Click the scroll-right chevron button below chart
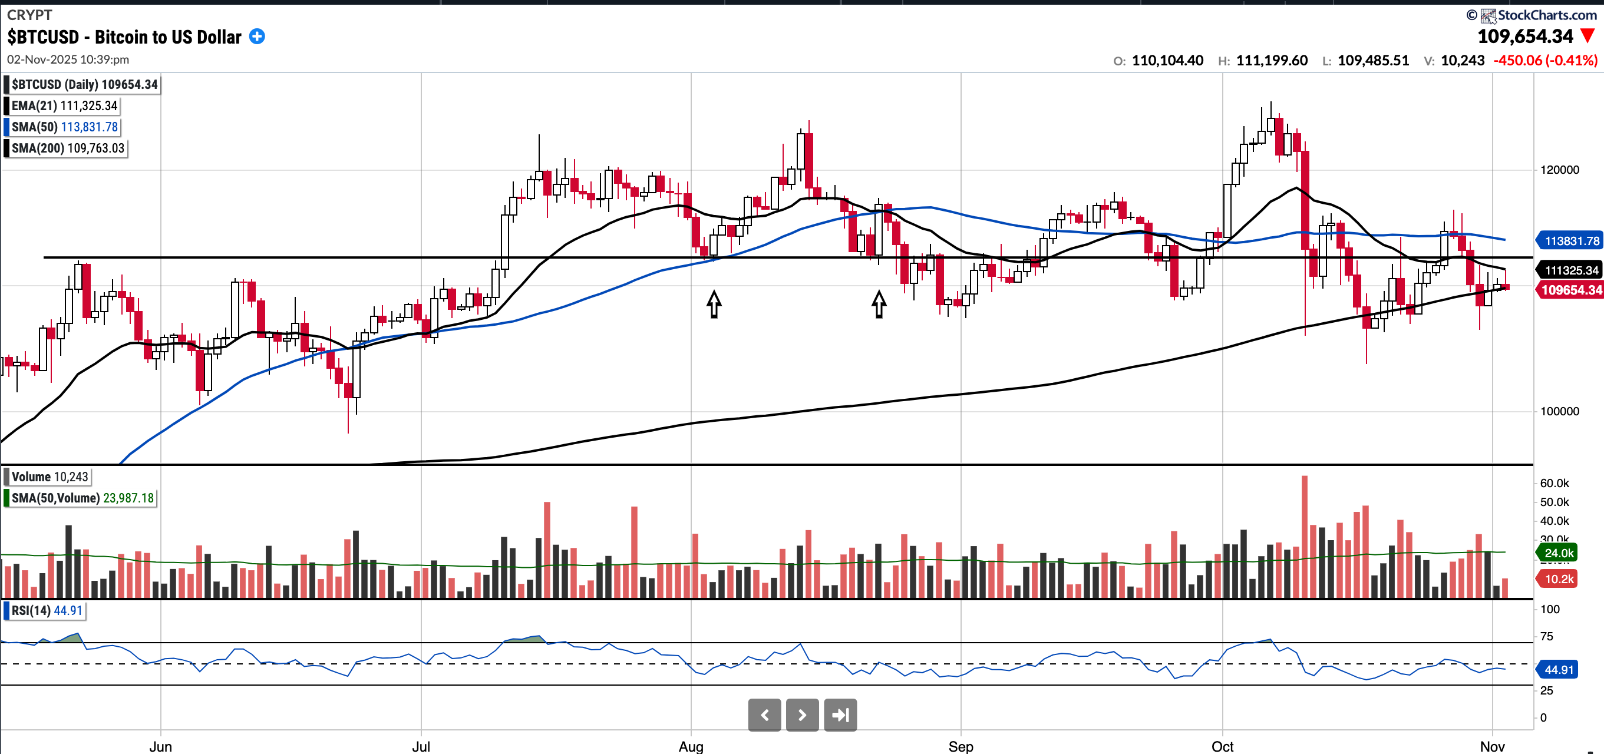 [802, 715]
